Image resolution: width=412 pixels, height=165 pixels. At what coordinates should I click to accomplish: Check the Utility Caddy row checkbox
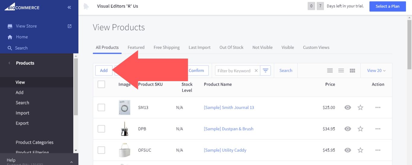(x=101, y=150)
